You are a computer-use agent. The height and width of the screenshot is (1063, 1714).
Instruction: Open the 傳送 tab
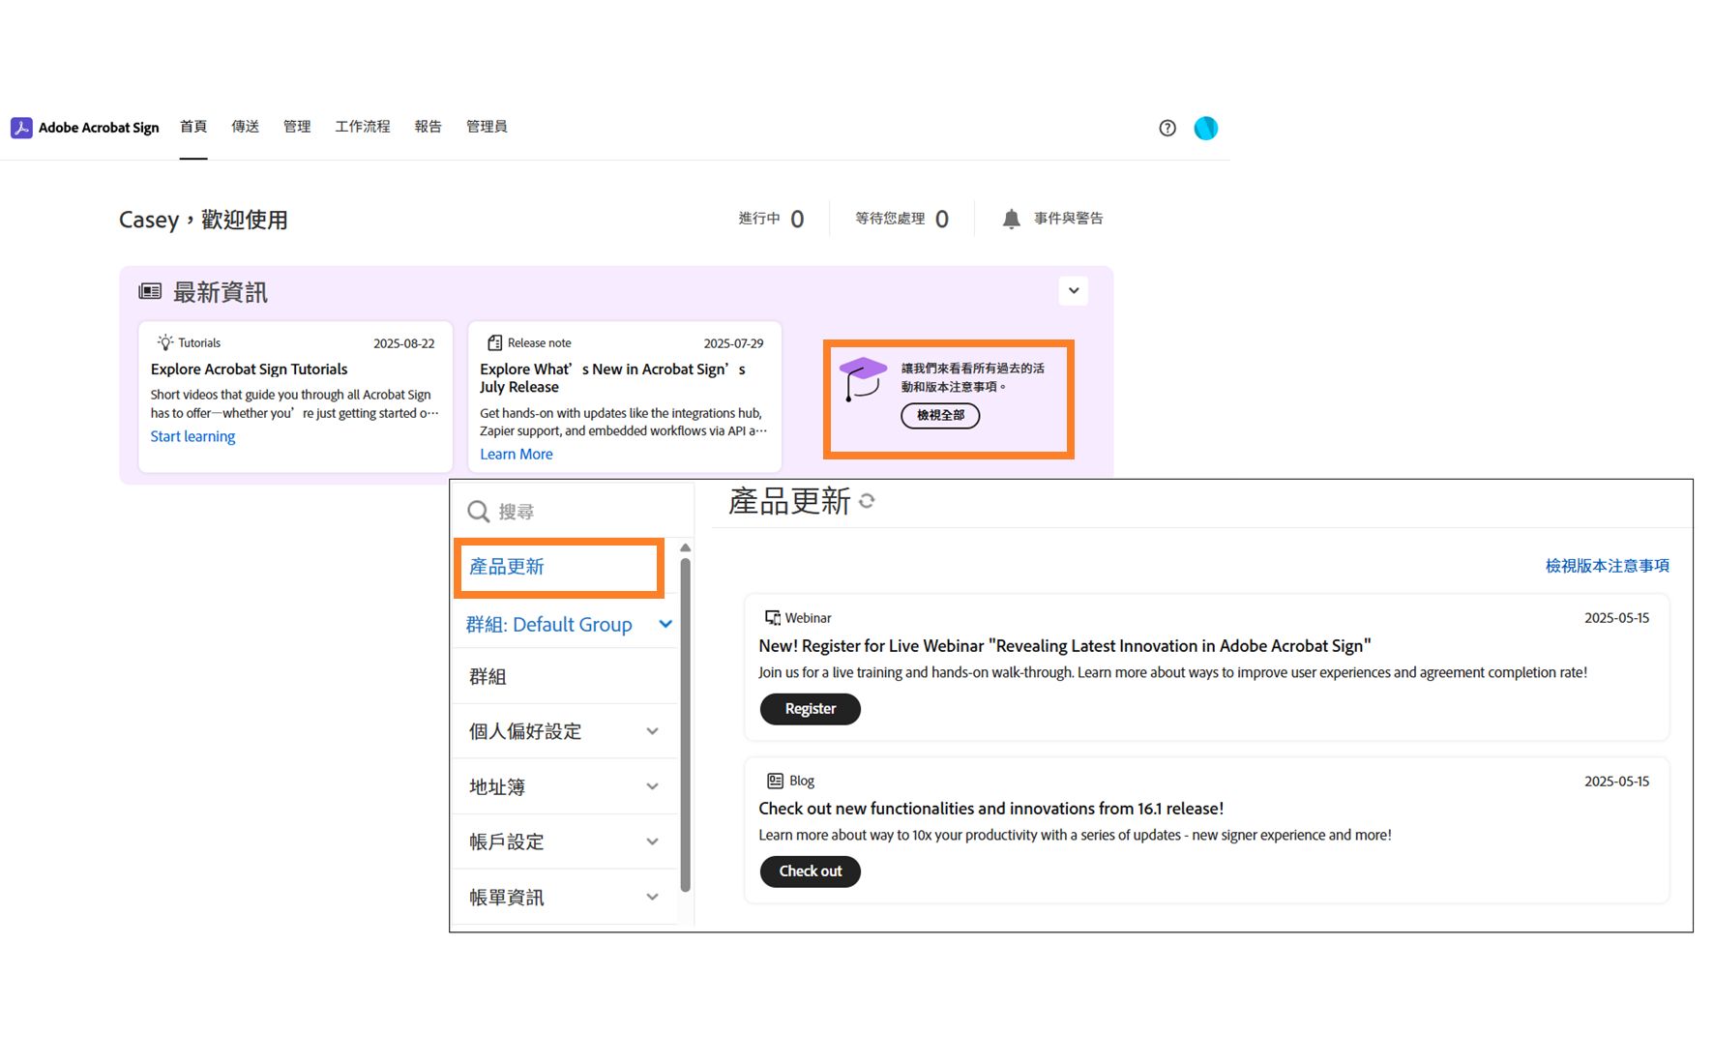coord(246,127)
